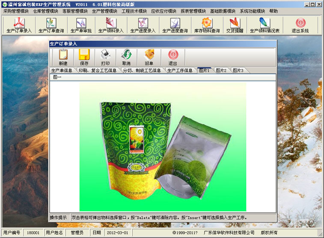Select 图片1 tab
The height and width of the screenshot is (238, 324).
pos(204,71)
